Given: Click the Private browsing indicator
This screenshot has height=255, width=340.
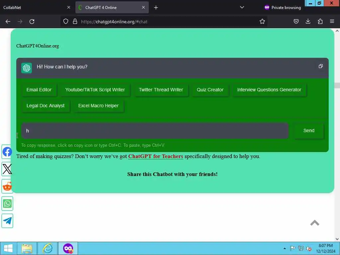Looking at the screenshot, I should (x=283, y=8).
